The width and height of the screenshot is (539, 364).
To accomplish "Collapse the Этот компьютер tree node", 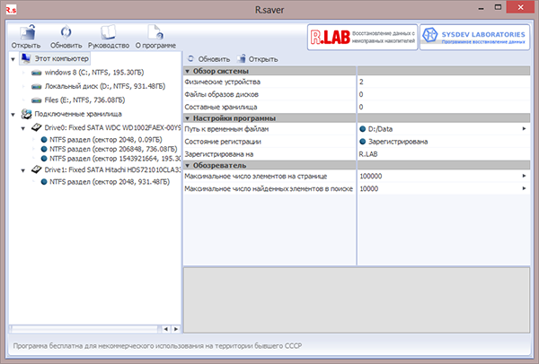I will (x=13, y=59).
